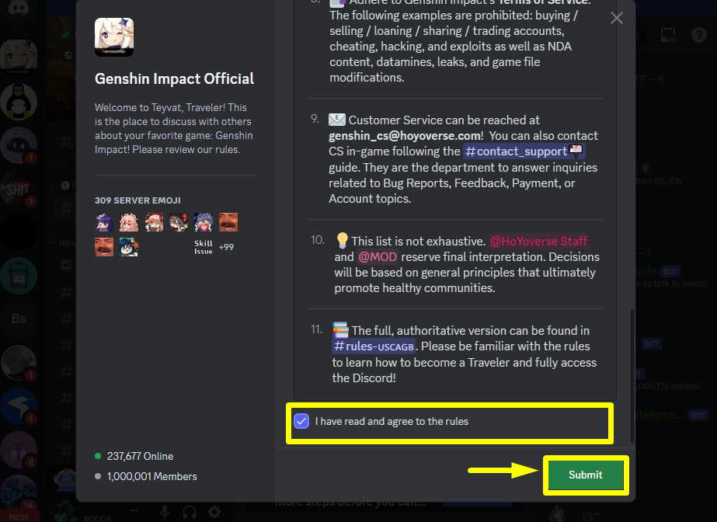
Task: Click '309 SERVER EMOJI' heading
Action: [137, 200]
